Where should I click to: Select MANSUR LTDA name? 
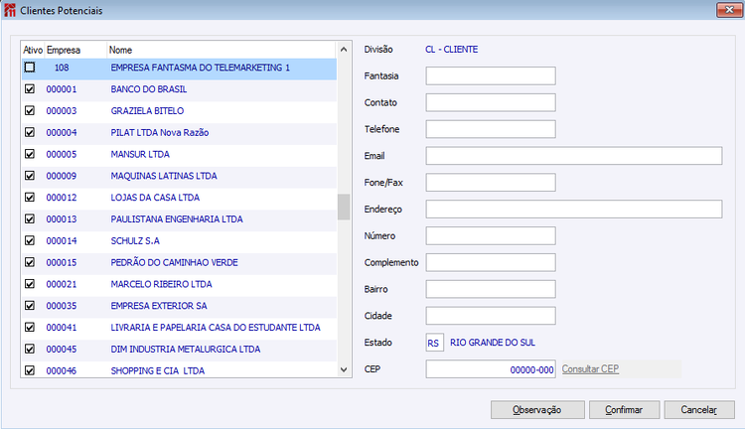[140, 154]
